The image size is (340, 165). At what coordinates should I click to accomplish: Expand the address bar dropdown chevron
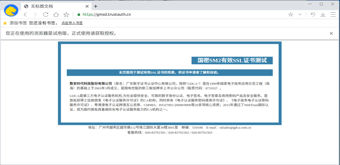pos(300,14)
